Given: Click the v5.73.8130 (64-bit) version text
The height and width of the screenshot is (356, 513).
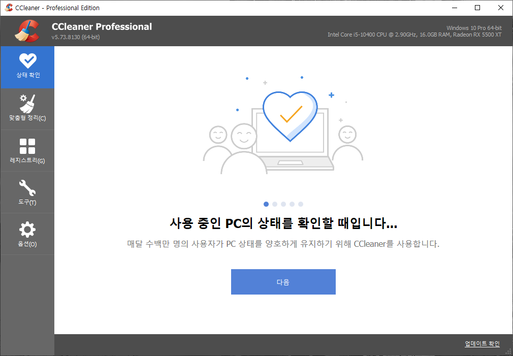Looking at the screenshot, I should (x=76, y=37).
